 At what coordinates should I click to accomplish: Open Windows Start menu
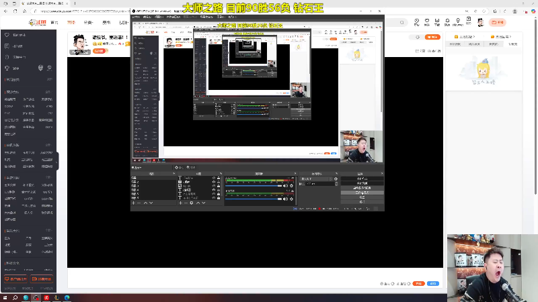click(5, 297)
